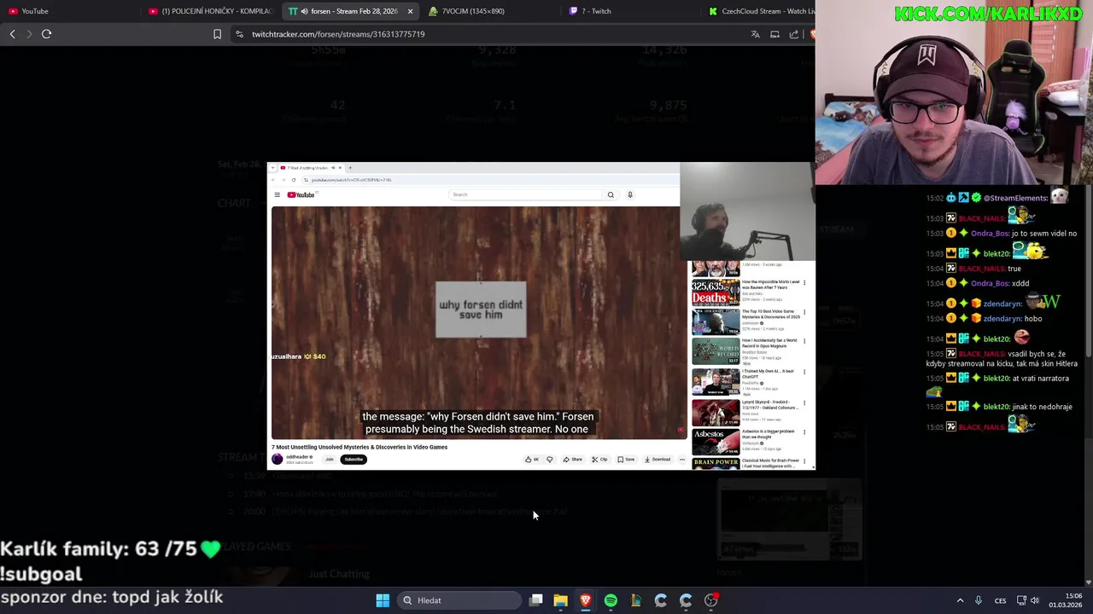Open Task View from the taskbar
Image resolution: width=1093 pixels, height=614 pixels.
(x=535, y=600)
